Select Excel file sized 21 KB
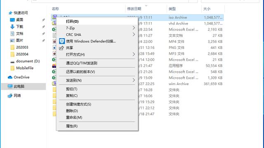264x148 pixels. pos(181,60)
